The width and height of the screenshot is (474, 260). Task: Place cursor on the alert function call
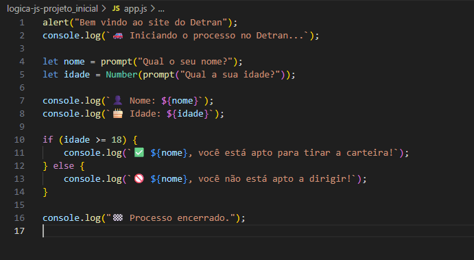tap(56, 23)
